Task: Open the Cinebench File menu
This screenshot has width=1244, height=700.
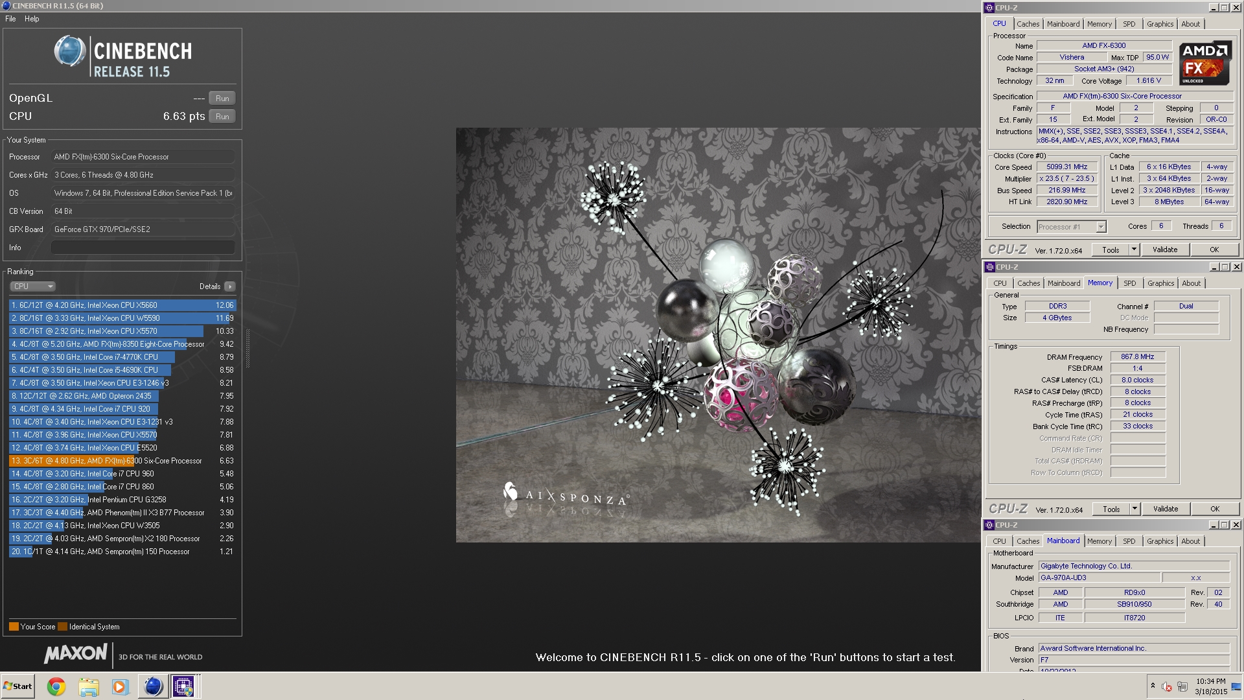Action: (x=10, y=19)
